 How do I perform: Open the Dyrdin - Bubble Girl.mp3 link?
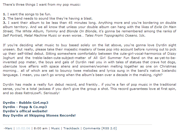(x=26, y=103)
